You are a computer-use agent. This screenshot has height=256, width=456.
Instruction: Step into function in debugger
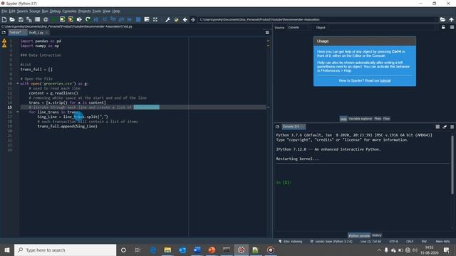click(x=113, y=19)
